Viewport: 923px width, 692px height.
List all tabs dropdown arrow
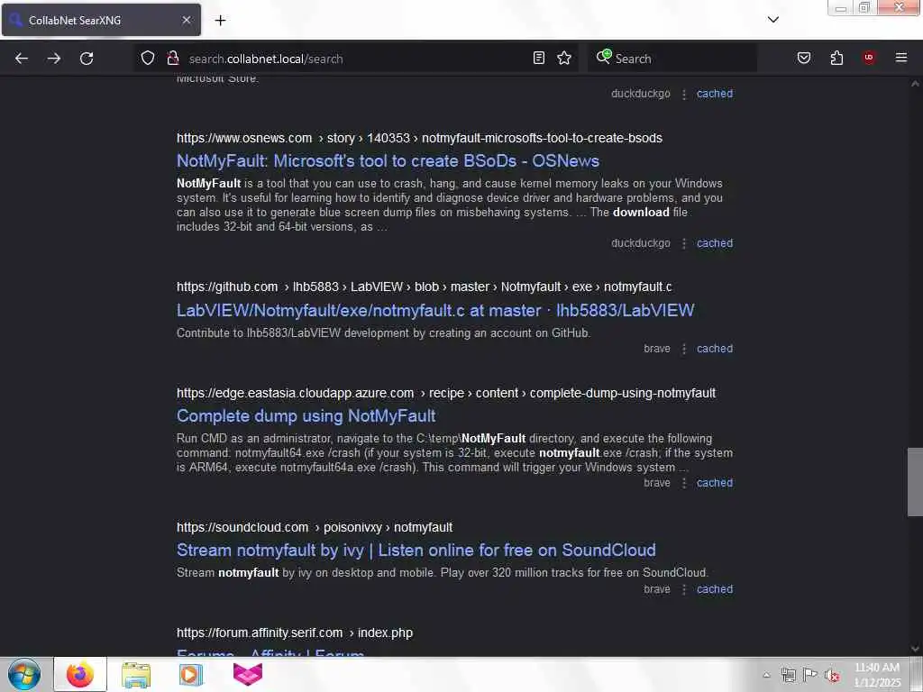(x=772, y=20)
